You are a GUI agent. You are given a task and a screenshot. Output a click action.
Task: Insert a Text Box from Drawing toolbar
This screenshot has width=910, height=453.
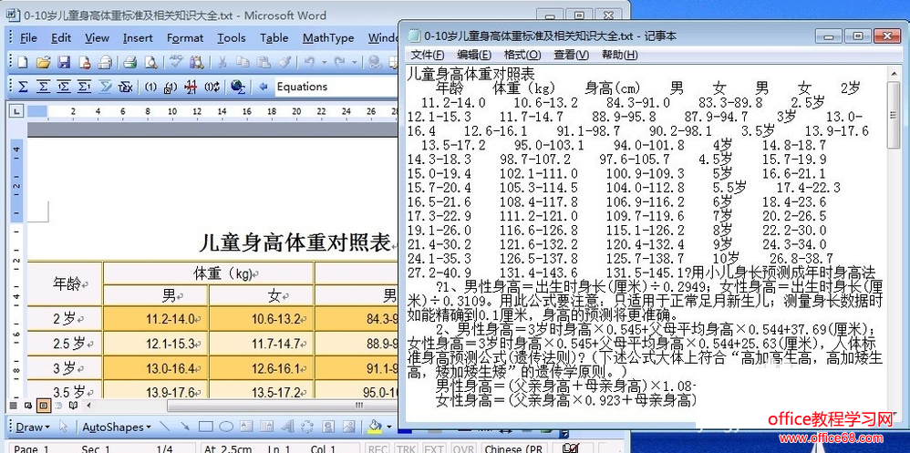click(247, 427)
